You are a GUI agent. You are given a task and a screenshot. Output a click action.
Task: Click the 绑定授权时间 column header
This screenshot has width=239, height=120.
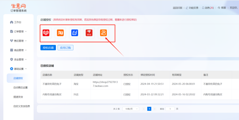(147, 75)
